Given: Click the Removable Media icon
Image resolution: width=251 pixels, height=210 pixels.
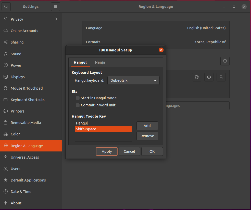Looking at the screenshot, I should pos(6,122).
